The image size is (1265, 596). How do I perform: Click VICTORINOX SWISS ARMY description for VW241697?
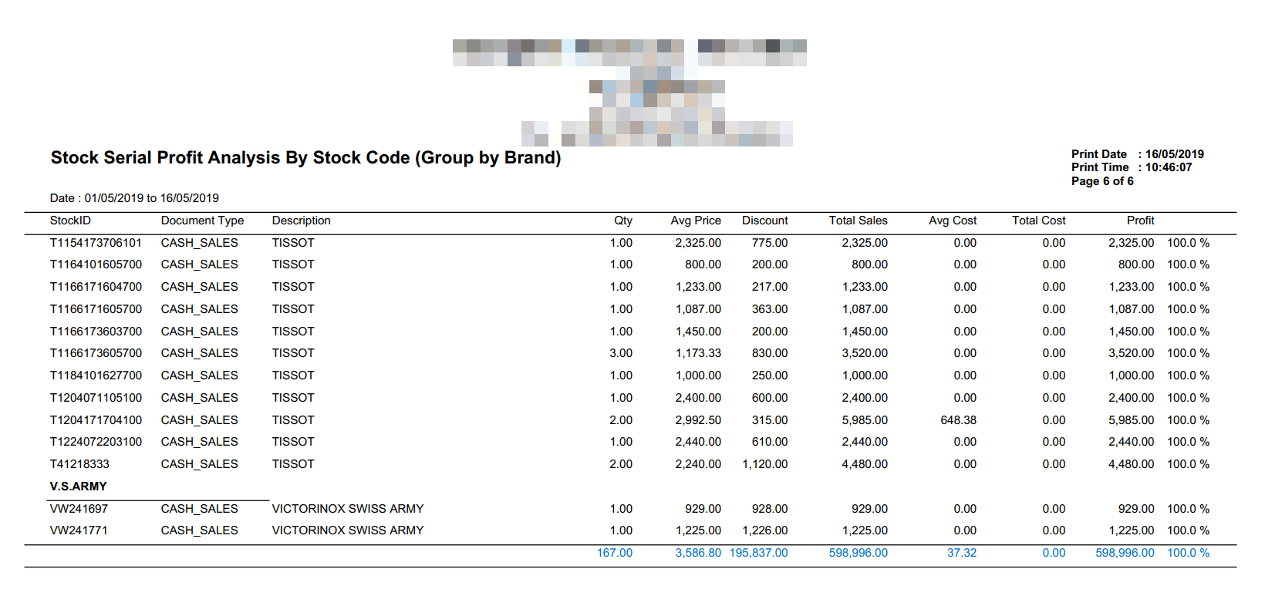click(348, 509)
